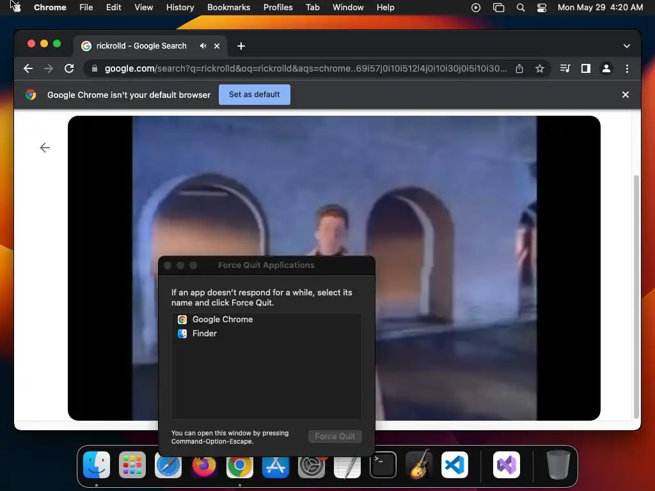Click the date and time in the menu bar
The width and height of the screenshot is (655, 491).
600,7
